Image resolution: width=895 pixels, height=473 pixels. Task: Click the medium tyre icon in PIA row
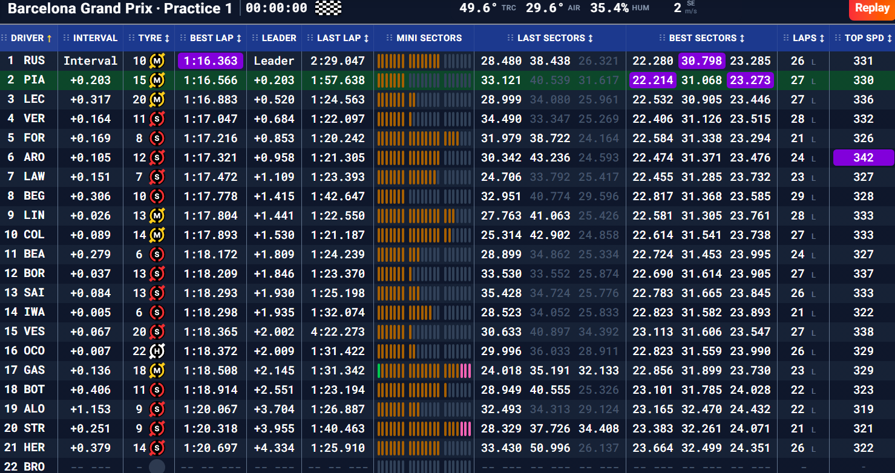tap(157, 80)
